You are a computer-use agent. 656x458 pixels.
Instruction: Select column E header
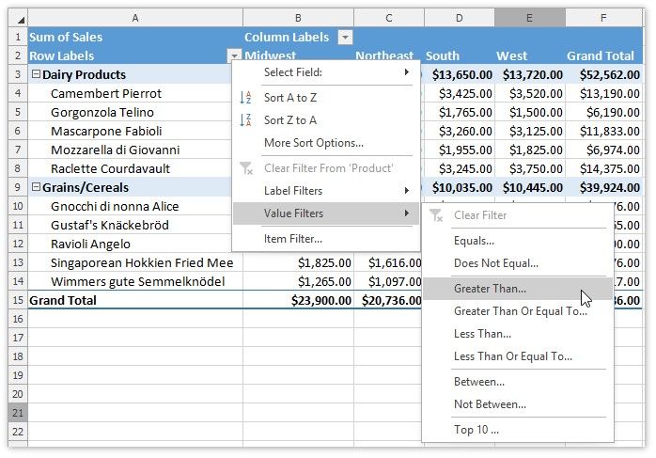pyautogui.click(x=529, y=18)
